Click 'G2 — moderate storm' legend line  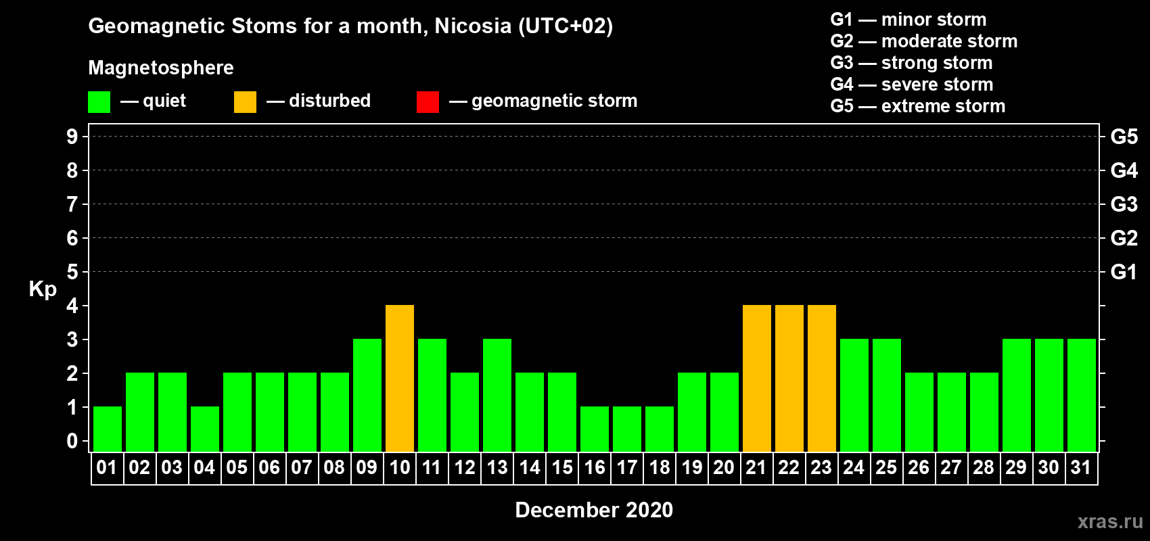point(924,41)
